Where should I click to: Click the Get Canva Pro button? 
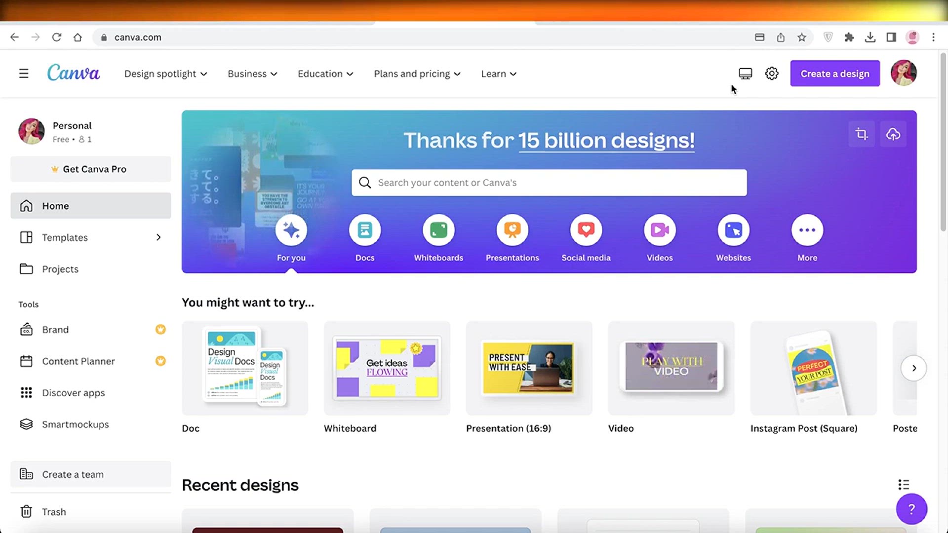[x=91, y=169]
